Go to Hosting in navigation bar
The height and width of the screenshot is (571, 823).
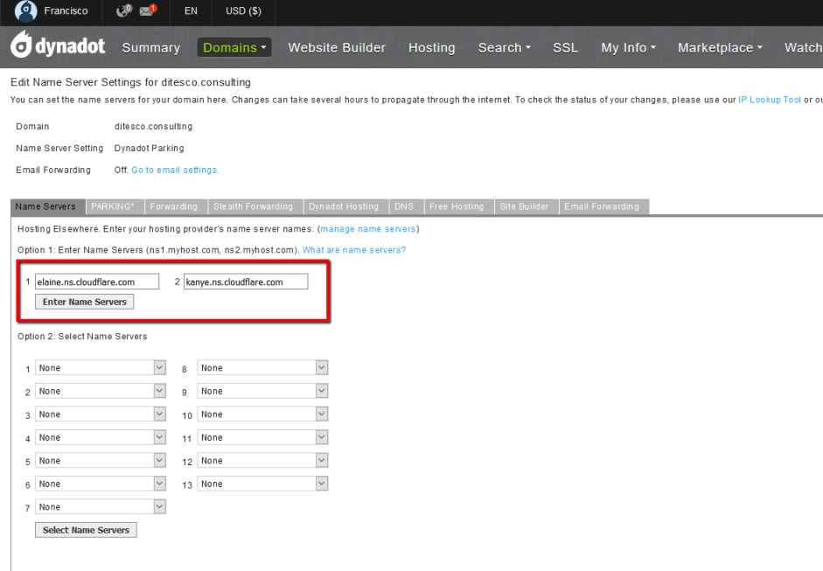pyautogui.click(x=432, y=48)
